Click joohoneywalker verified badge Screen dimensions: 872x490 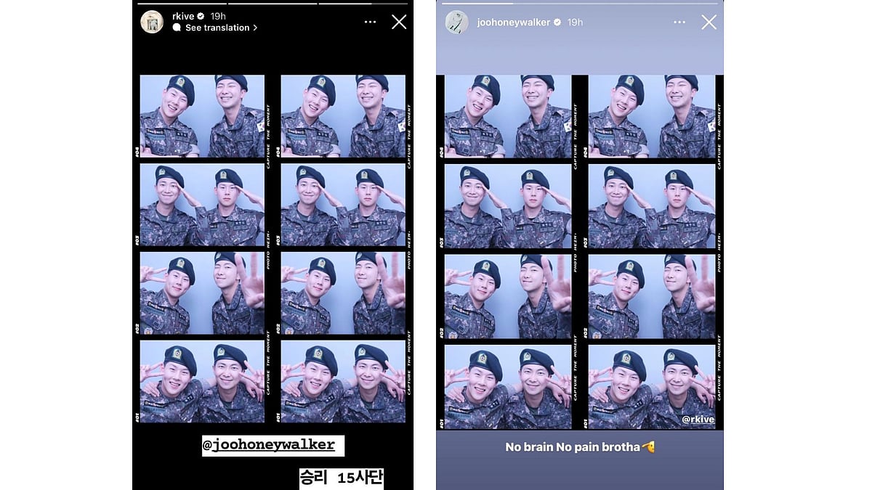(557, 23)
